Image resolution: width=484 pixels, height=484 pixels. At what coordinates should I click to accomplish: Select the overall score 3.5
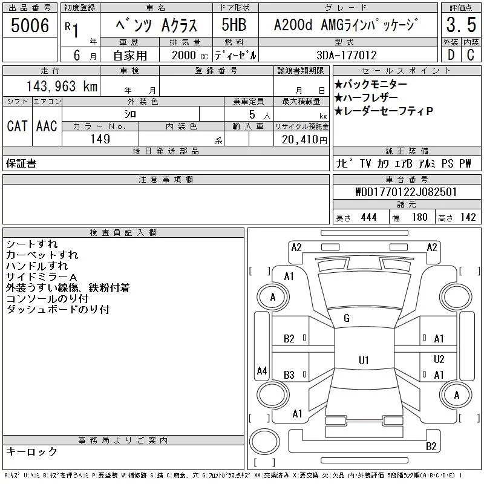click(460, 25)
